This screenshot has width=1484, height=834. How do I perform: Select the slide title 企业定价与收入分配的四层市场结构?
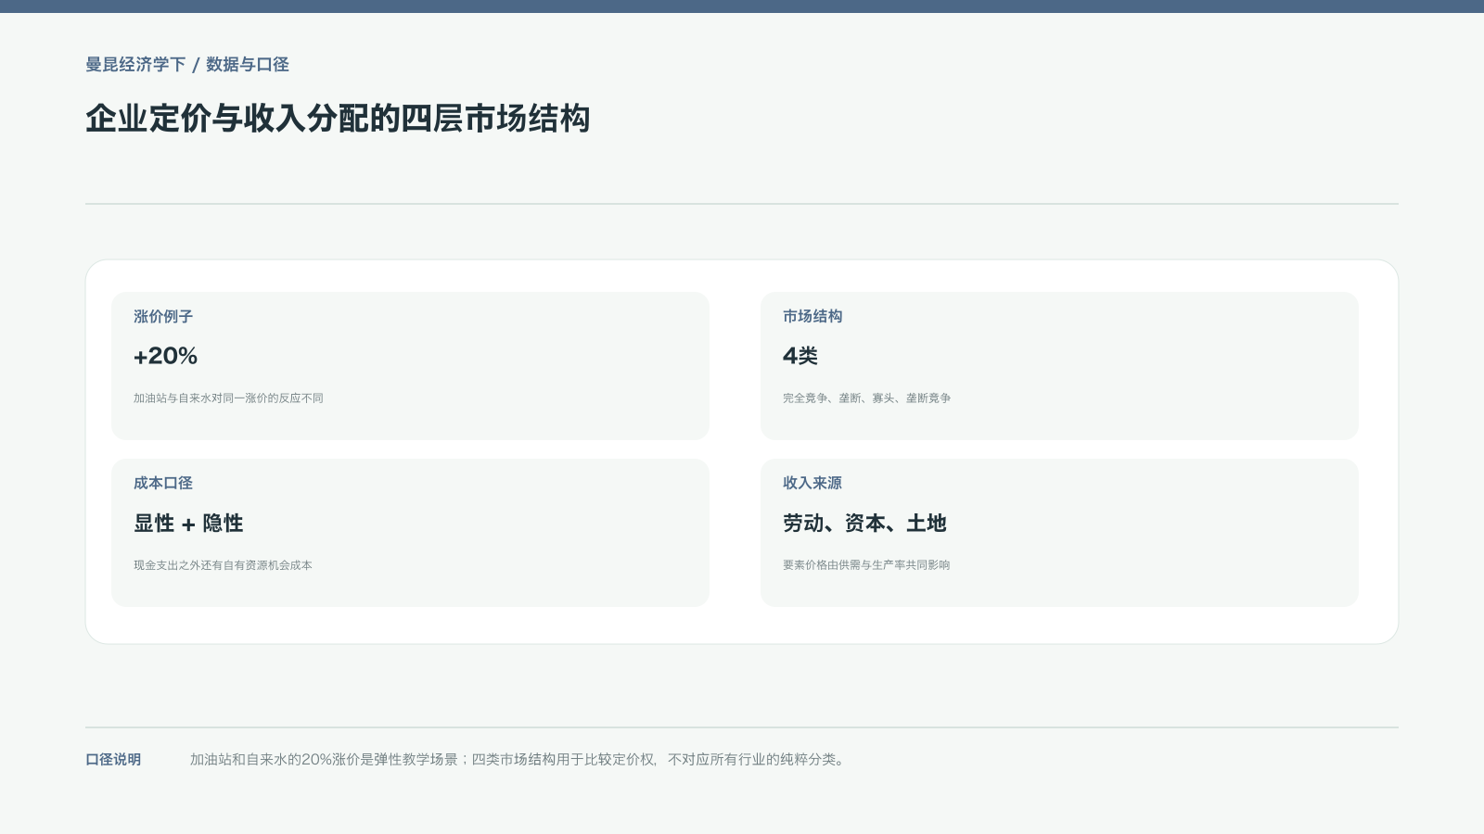coord(338,119)
